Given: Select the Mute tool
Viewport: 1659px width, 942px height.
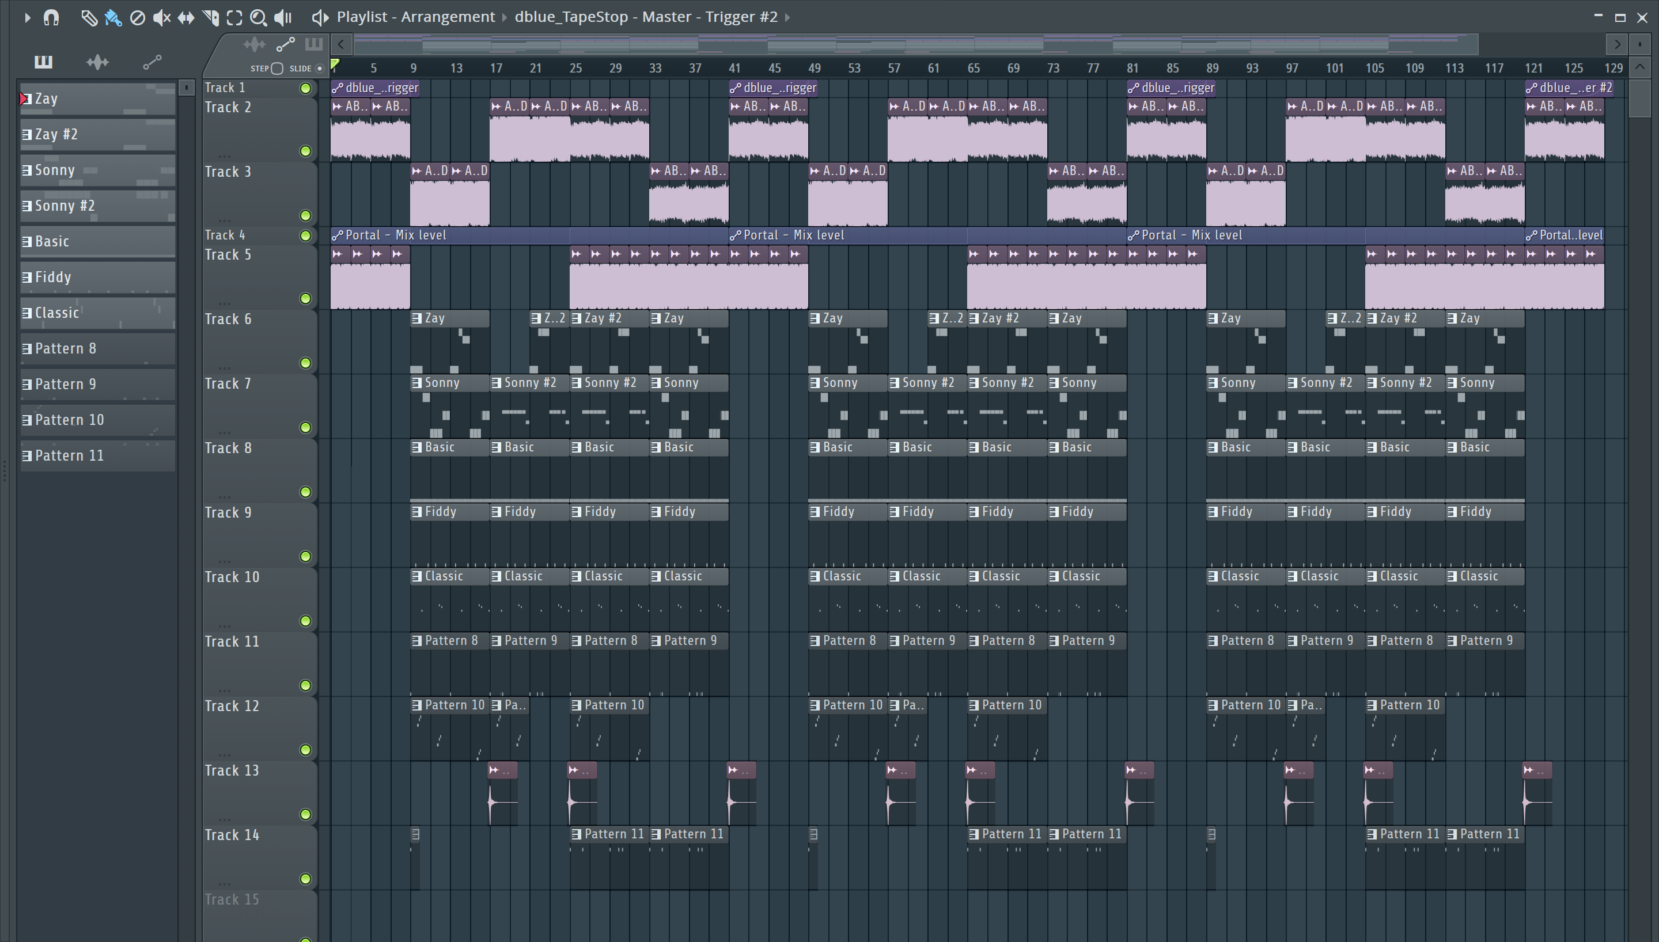Looking at the screenshot, I should pos(161,17).
